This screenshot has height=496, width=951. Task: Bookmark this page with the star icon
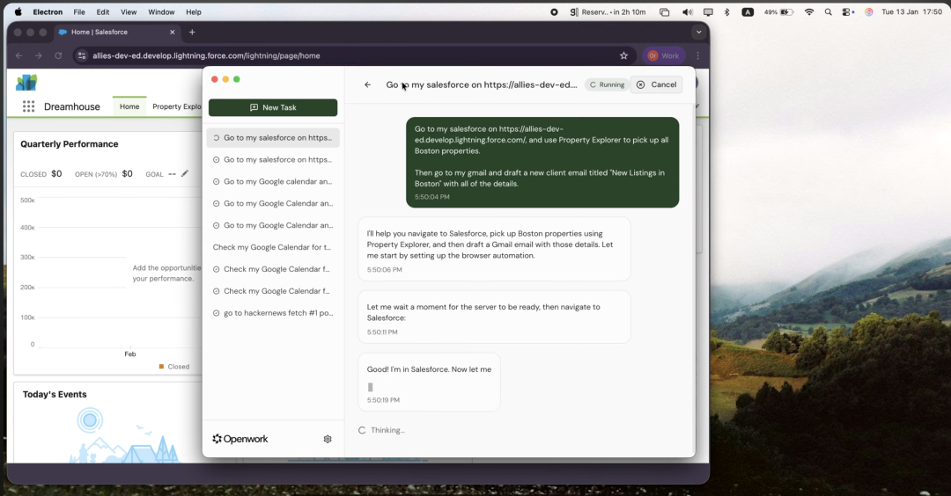coord(623,55)
